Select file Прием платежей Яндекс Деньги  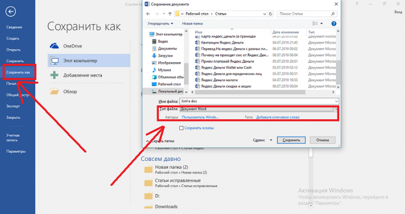pyautogui.click(x=227, y=61)
